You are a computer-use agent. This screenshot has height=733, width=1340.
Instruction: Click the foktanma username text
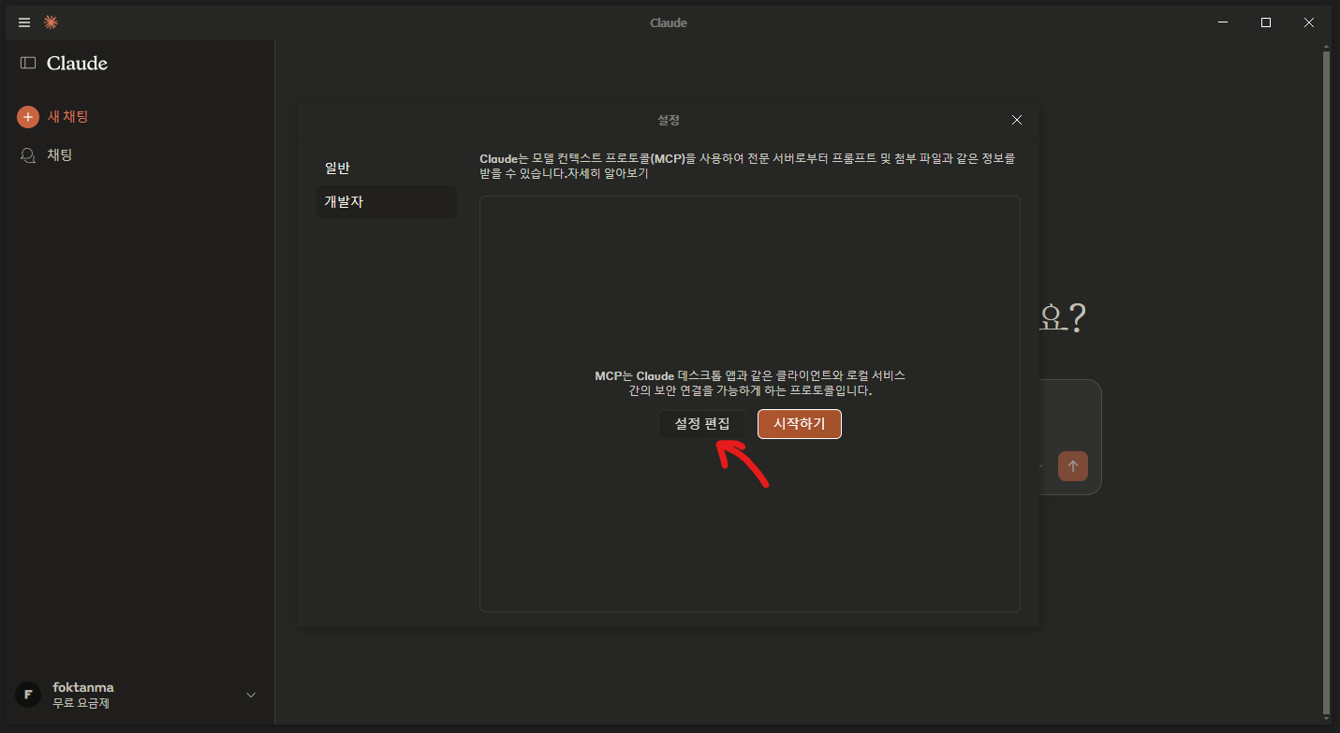(83, 687)
